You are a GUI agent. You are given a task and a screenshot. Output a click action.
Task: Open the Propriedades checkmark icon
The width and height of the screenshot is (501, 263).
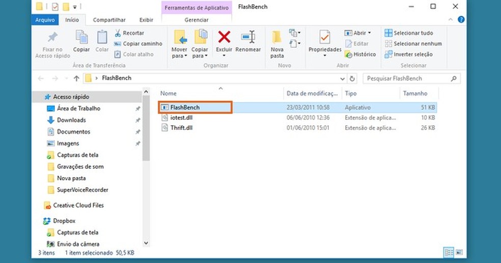pos(325,38)
